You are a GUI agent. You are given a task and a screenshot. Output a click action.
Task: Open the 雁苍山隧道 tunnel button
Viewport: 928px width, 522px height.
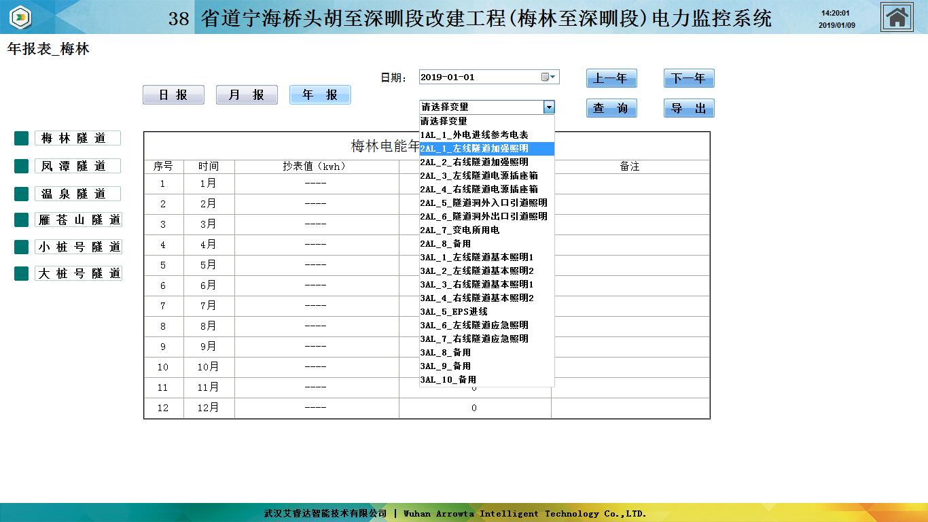(78, 220)
